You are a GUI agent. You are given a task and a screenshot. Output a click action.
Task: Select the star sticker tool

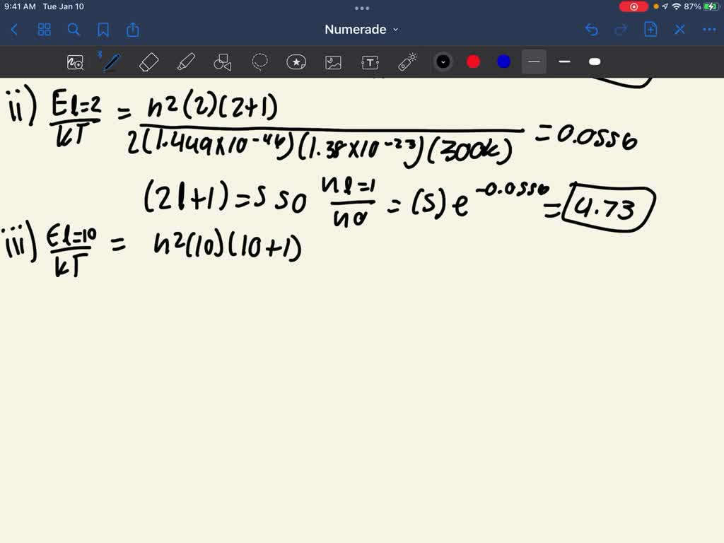tap(296, 62)
